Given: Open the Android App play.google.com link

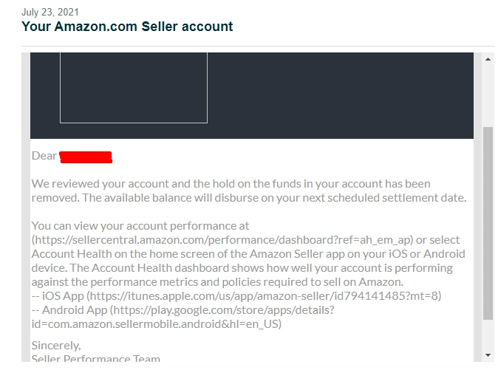Looking at the screenshot, I should (x=224, y=310).
